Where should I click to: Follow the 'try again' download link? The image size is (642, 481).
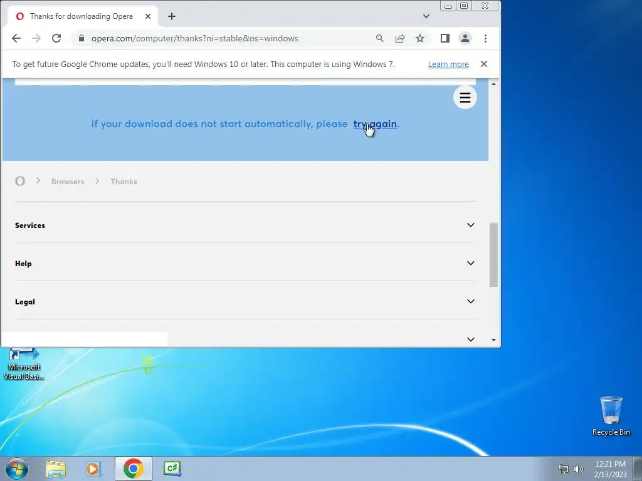pyautogui.click(x=375, y=124)
